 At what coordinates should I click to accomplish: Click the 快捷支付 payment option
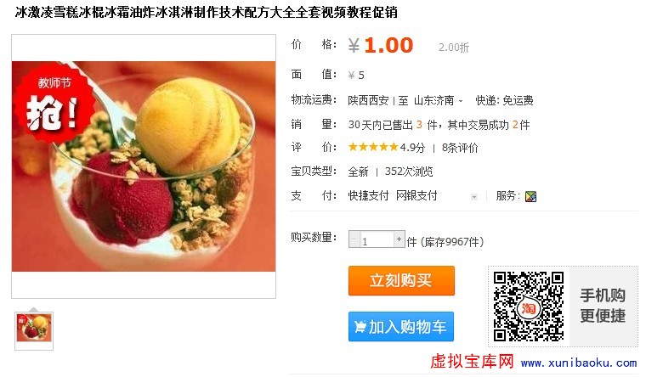(x=368, y=195)
